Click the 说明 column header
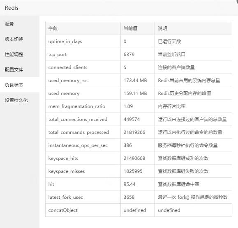The image size is (238, 228). point(193,28)
